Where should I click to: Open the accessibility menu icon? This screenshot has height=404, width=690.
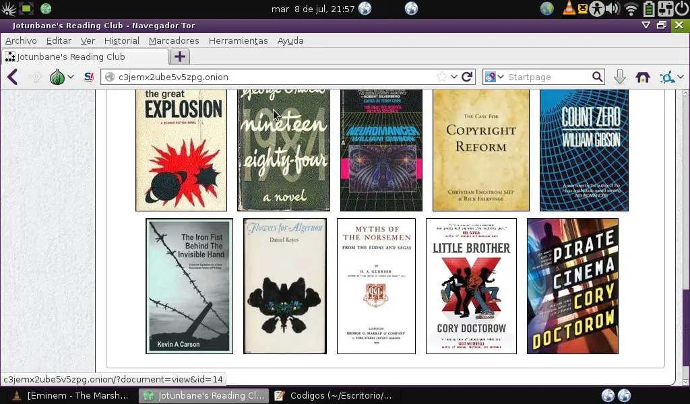597,8
